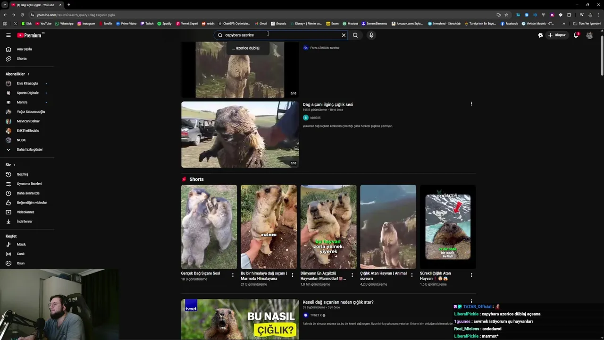Open 'Tüm Yer İşaretleri' bookmarks folder
Viewport: 604px width, 340px height.
coord(587,24)
